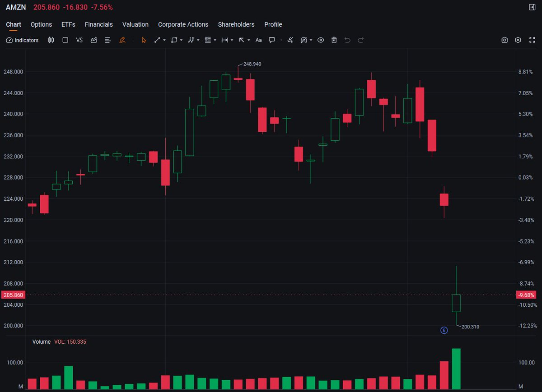This screenshot has height=392, width=542.
Task: Expand the line tools dropdown arrow
Action: [164, 40]
